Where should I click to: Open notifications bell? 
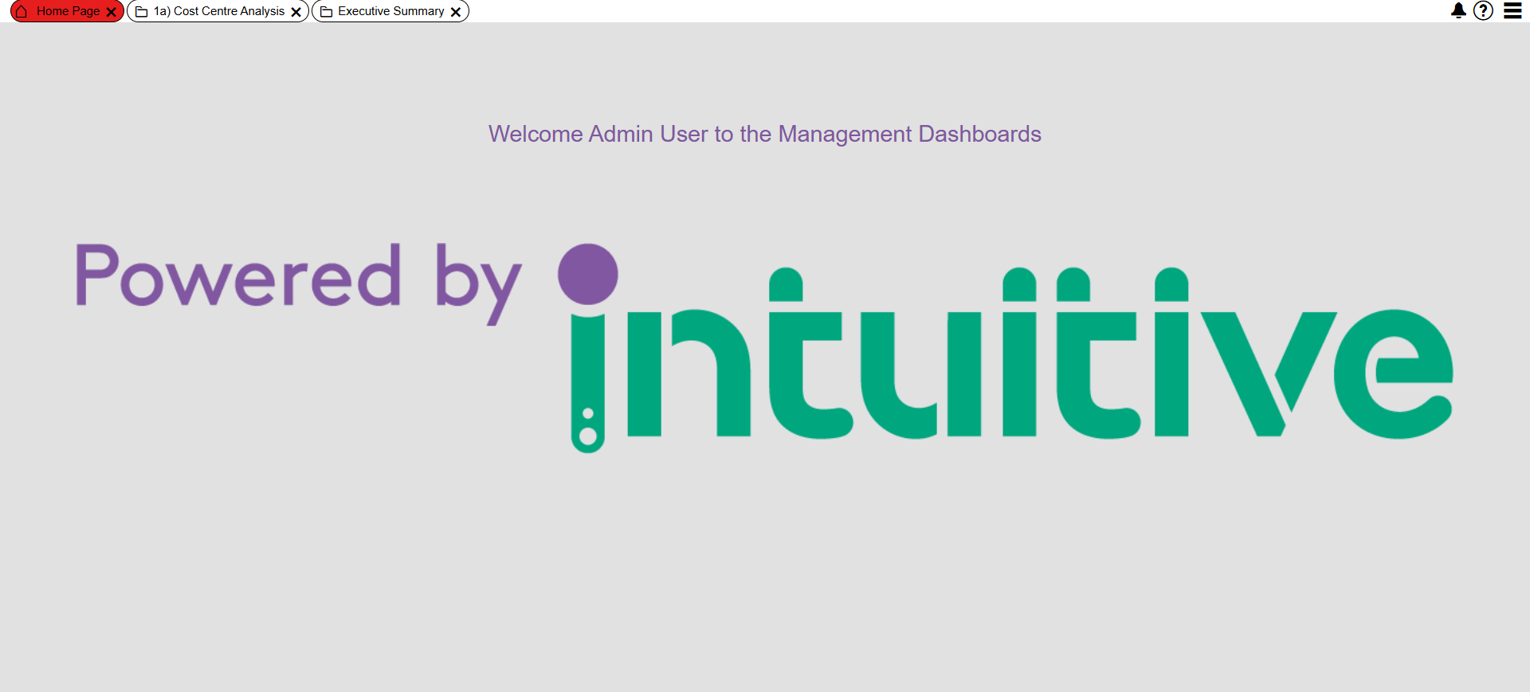pos(1458,10)
